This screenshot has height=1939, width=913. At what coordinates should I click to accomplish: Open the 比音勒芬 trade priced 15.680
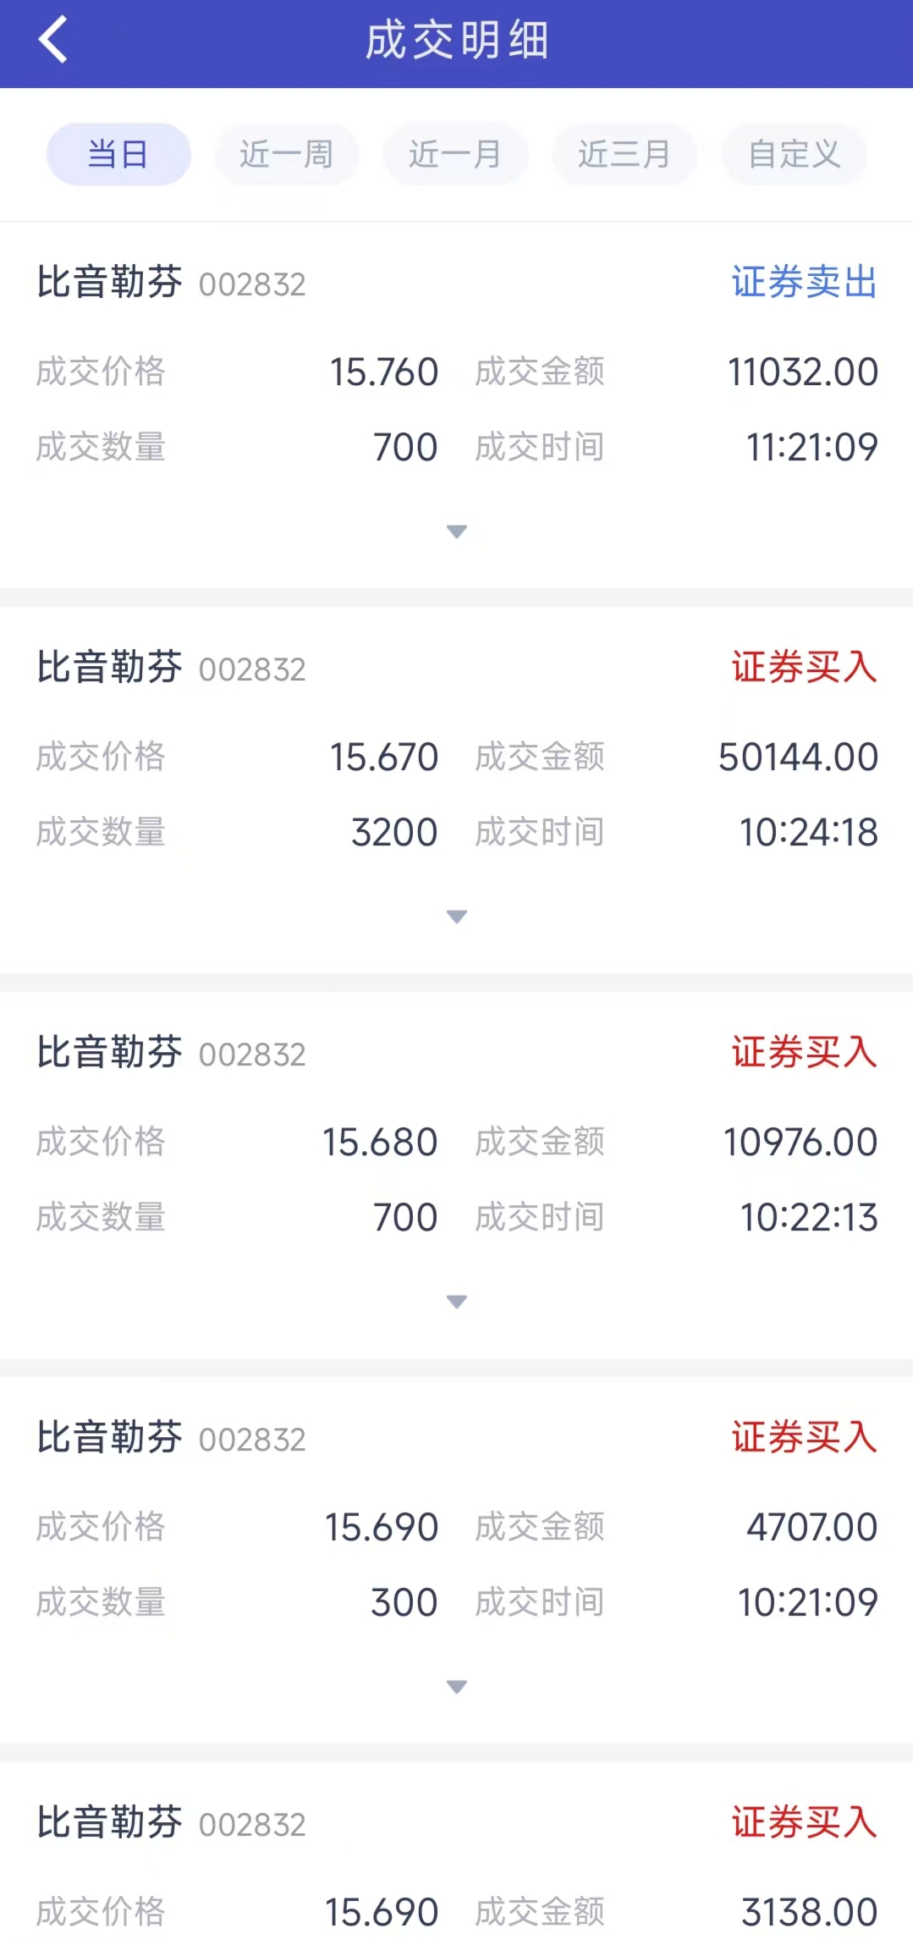click(110, 1053)
